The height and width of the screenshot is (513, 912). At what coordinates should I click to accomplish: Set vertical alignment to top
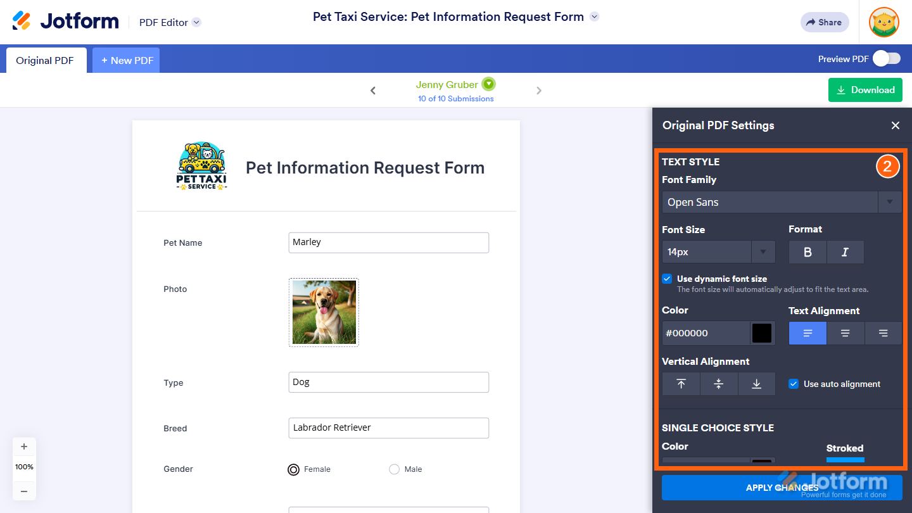tap(681, 383)
